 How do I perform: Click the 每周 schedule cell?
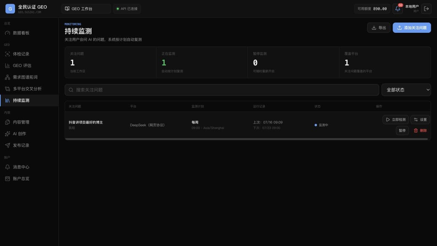pyautogui.click(x=195, y=122)
